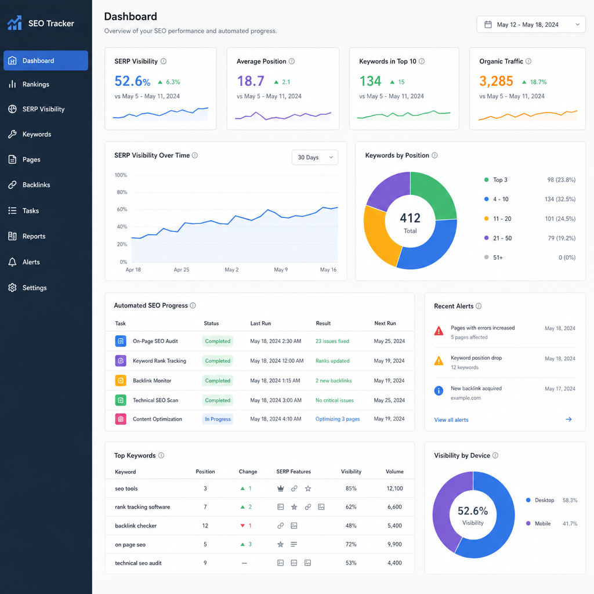Screen dimensions: 594x594
Task: Click the Settings gear icon
Action: (13, 288)
